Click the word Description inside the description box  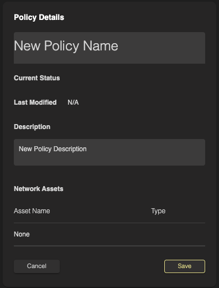[70, 149]
